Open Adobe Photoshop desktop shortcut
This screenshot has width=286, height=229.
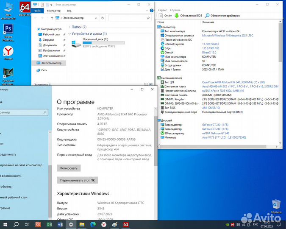(8, 33)
